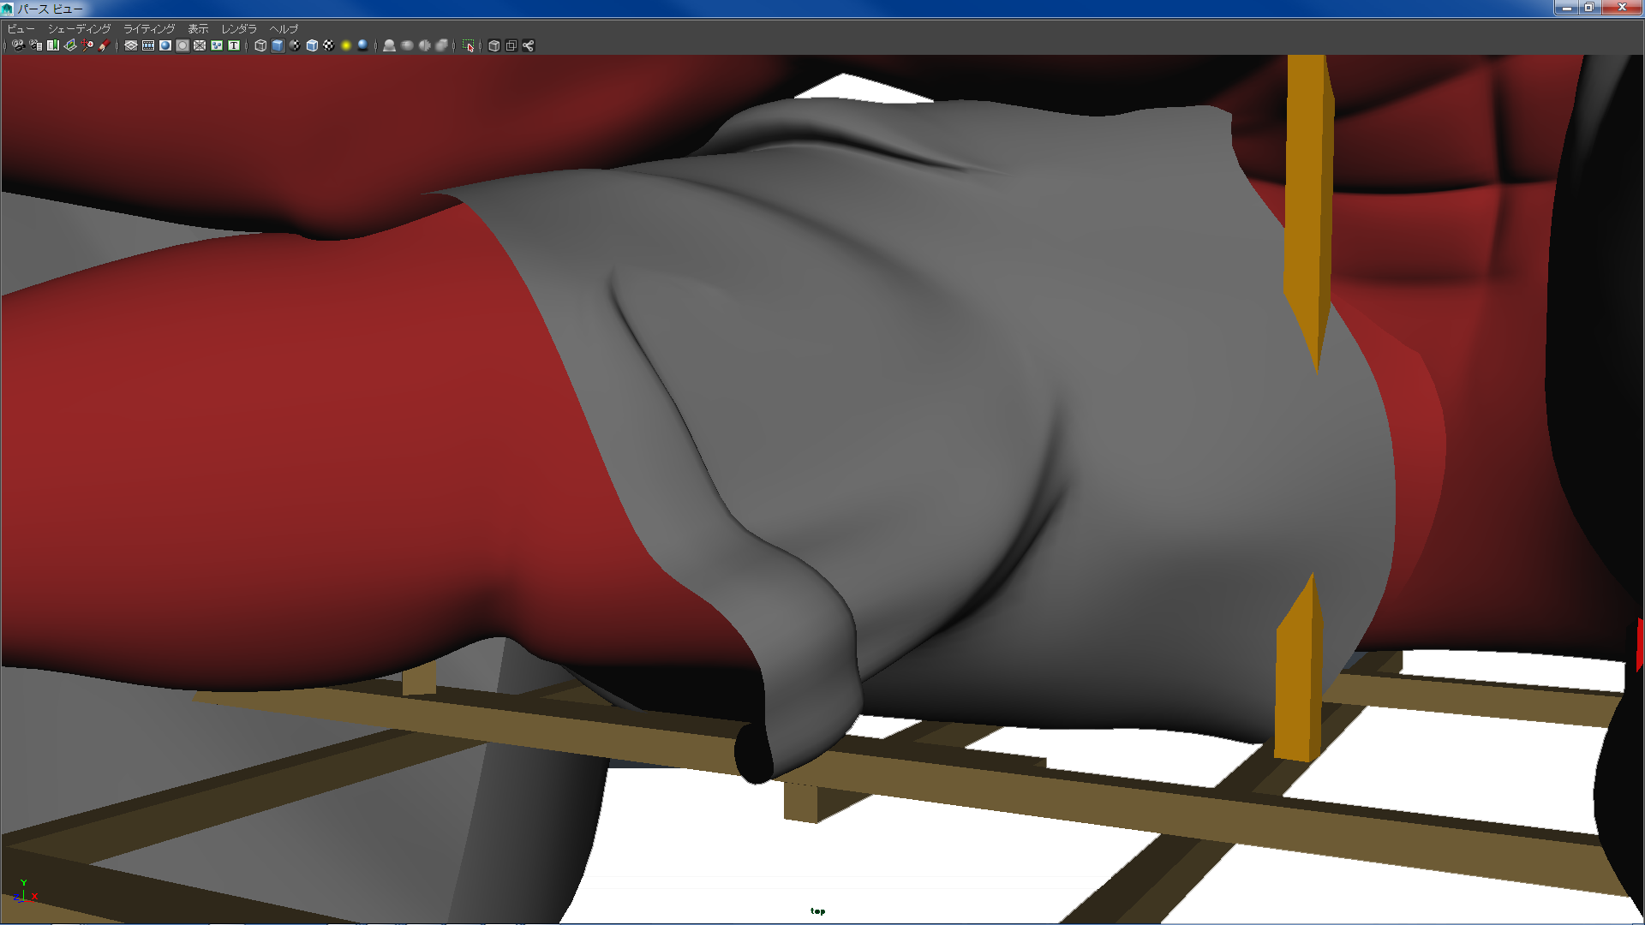Open the ビュー menu
This screenshot has height=925, width=1645.
tap(21, 28)
